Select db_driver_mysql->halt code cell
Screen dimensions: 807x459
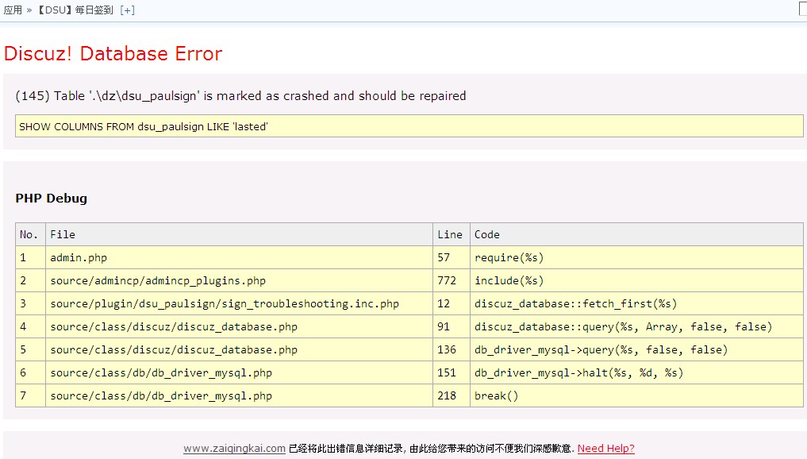pos(636,372)
